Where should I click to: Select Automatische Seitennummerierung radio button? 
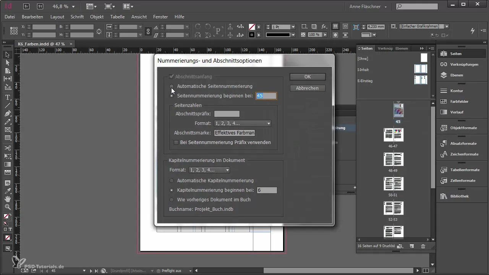pyautogui.click(x=172, y=86)
